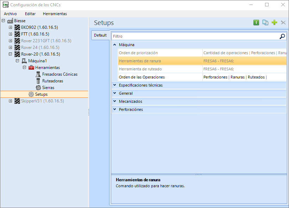This screenshot has width=289, height=208.
Task: Collapse the Máquina property group
Action: coord(115,45)
